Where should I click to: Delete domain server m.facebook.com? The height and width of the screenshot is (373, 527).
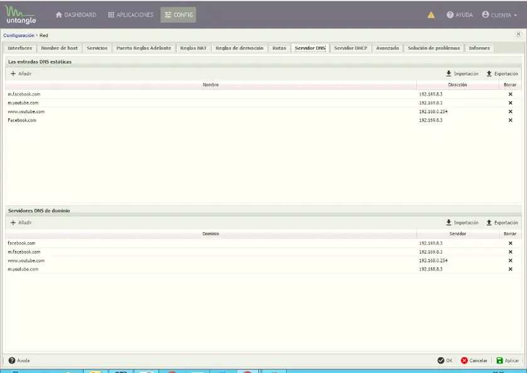510,252
